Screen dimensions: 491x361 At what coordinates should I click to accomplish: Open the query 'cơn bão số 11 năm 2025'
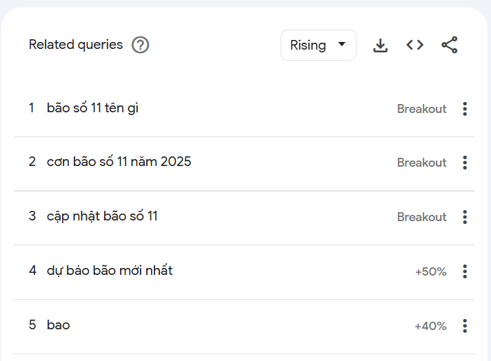(x=119, y=162)
